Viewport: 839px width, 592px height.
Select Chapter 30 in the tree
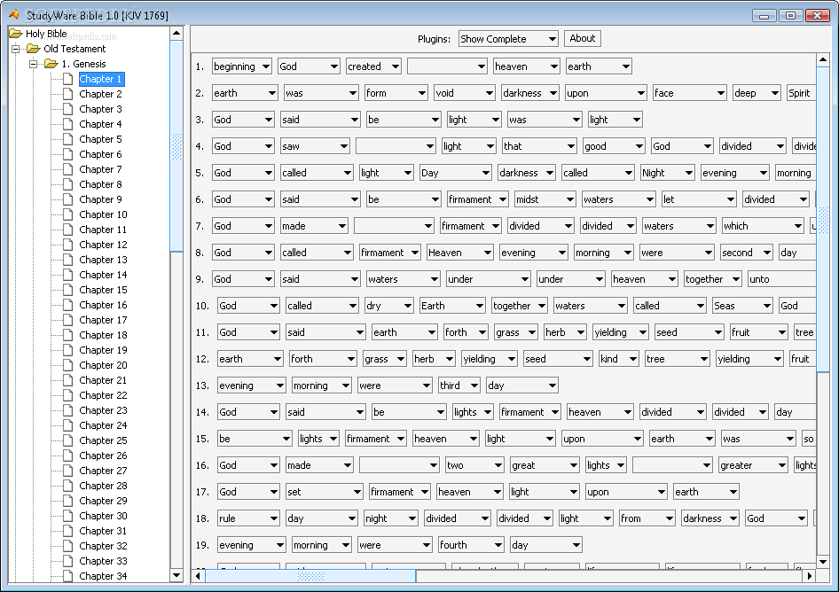click(x=103, y=516)
